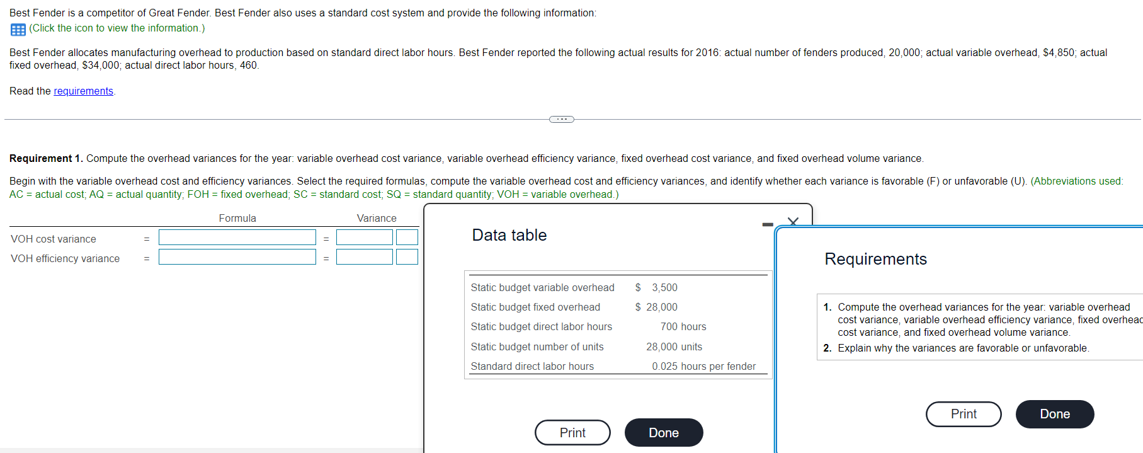Click the VOH efficiency variance formula field
Image resolution: width=1143 pixels, height=453 pixels.
[x=237, y=257]
